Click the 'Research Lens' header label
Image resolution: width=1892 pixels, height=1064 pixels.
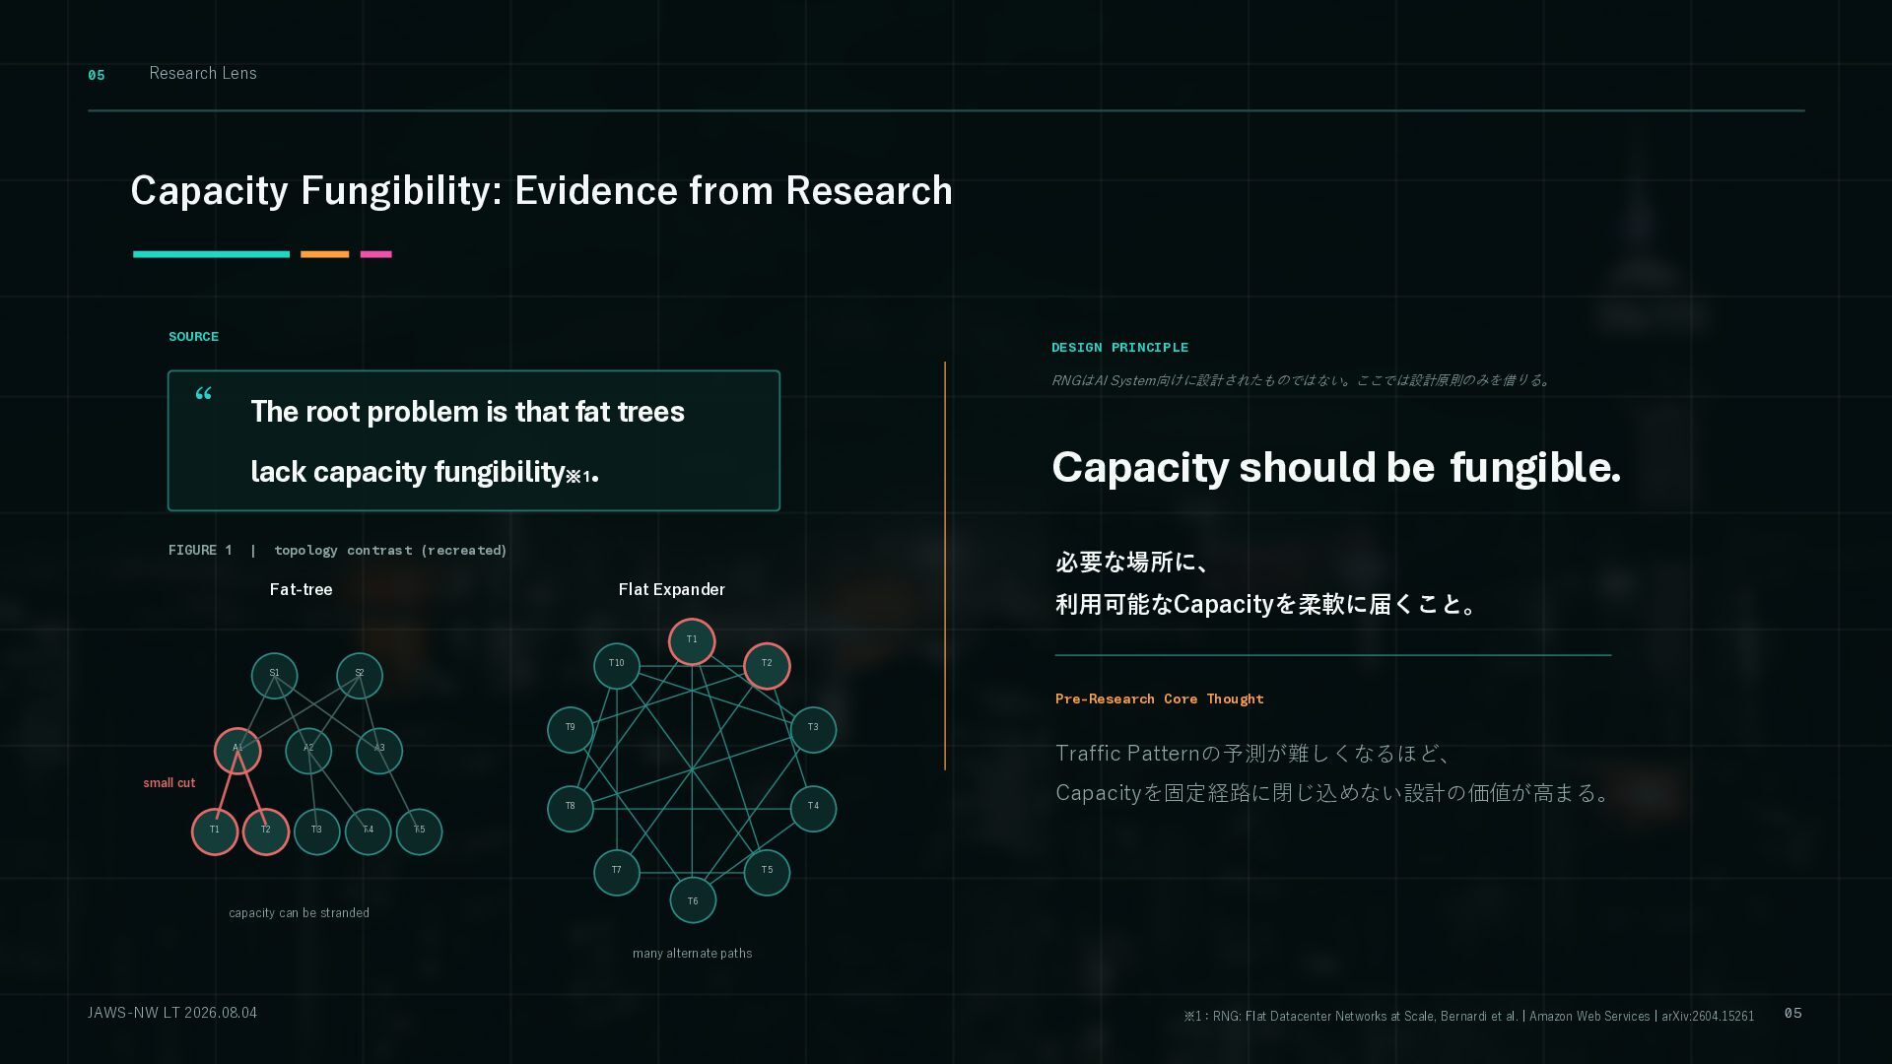click(203, 73)
